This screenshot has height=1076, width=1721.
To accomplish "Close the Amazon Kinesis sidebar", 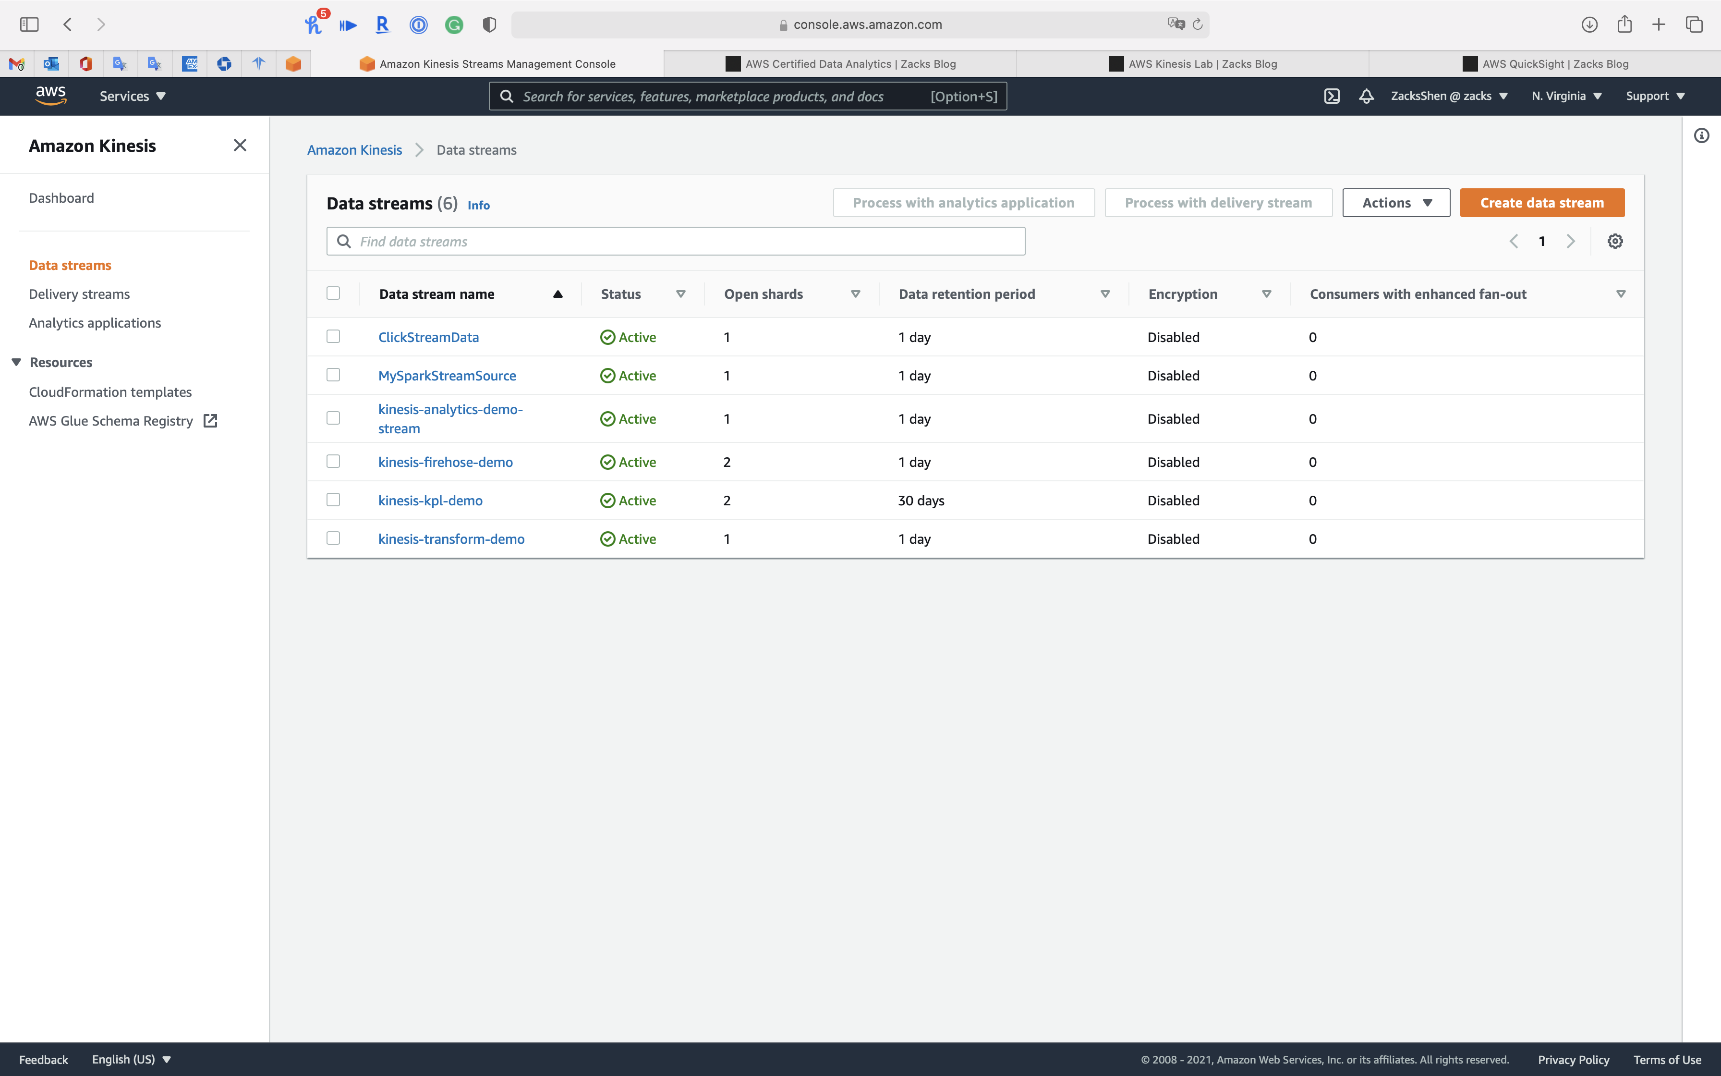I will 240,146.
